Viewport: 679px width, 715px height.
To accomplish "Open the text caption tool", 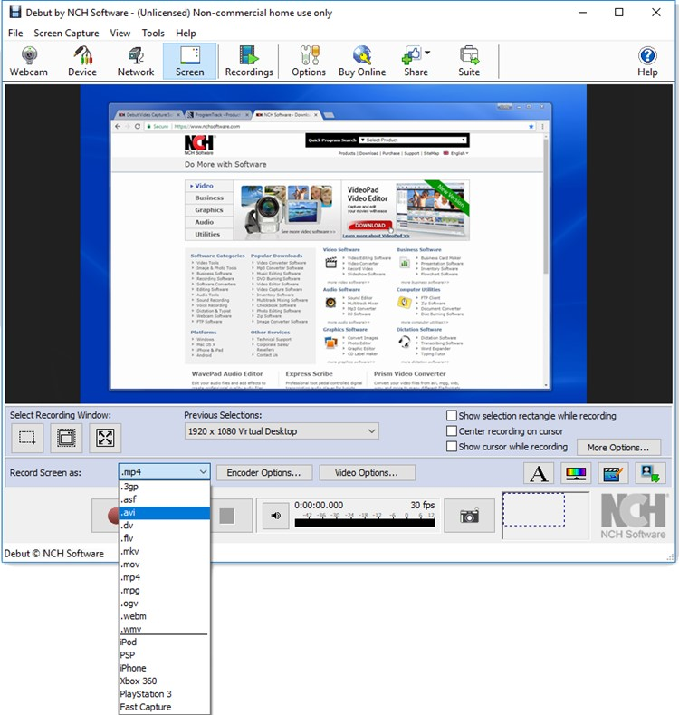I will (539, 473).
